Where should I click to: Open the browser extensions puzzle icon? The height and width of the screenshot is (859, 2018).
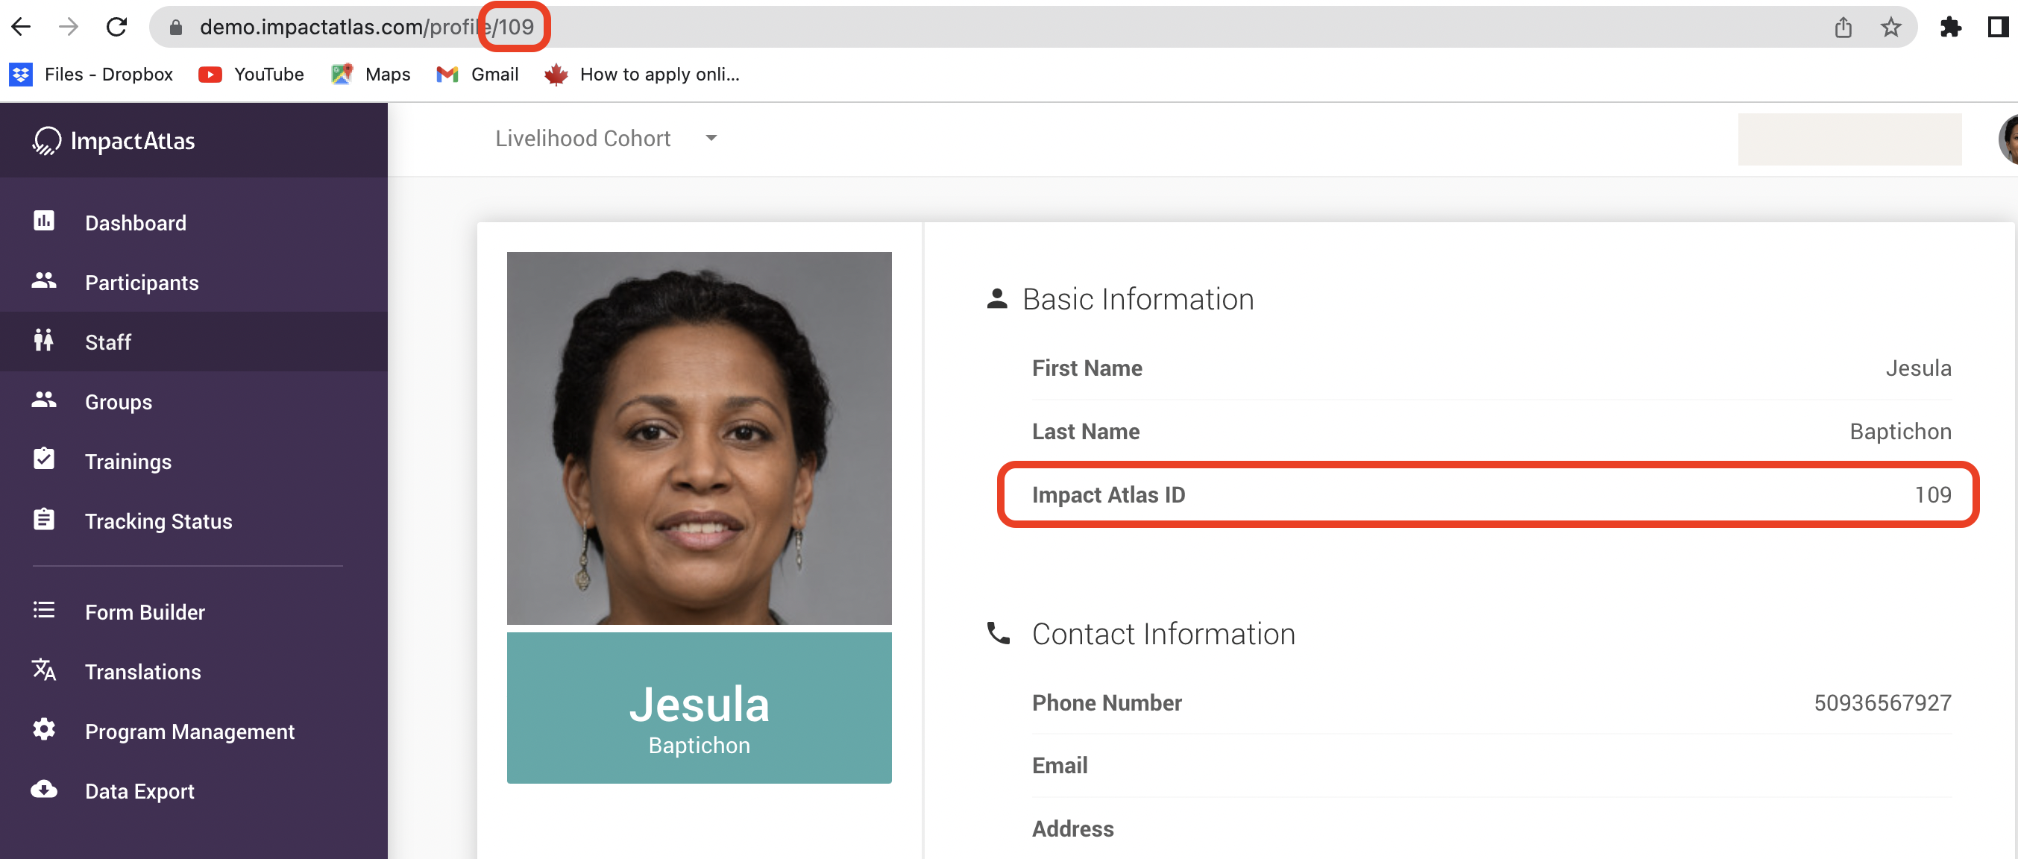click(1950, 28)
